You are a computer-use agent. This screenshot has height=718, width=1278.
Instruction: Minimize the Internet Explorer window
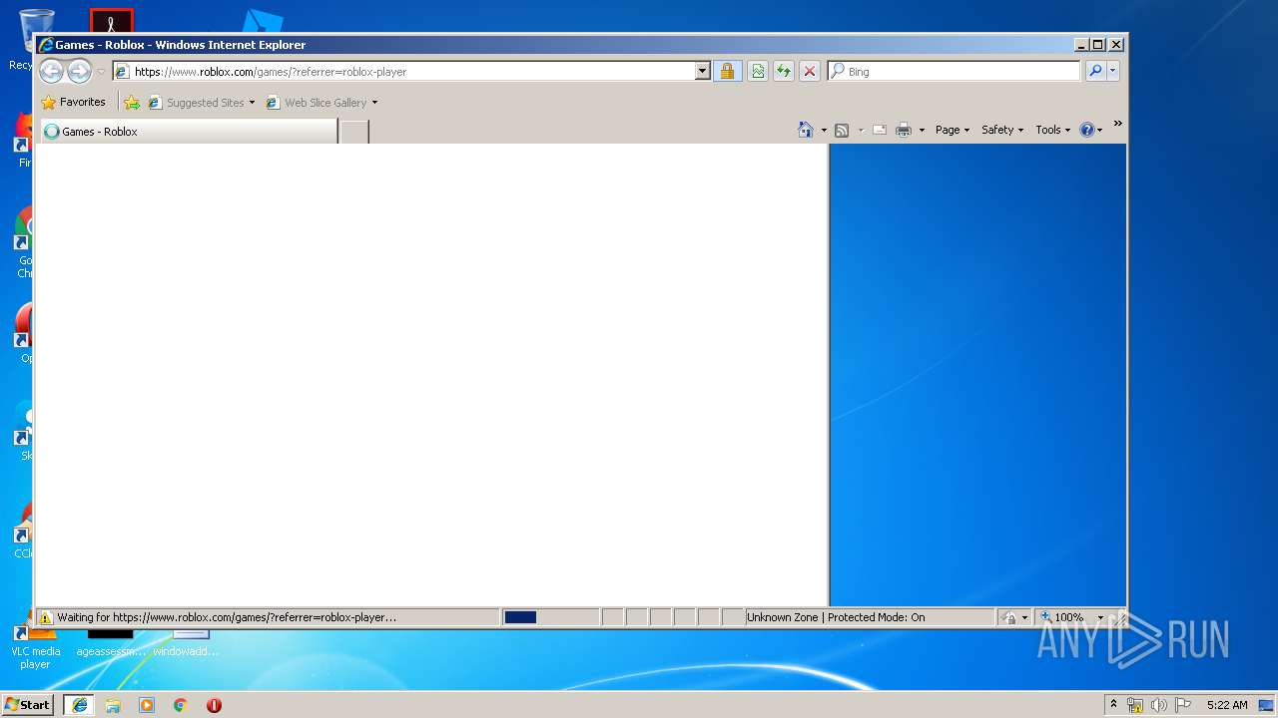coord(1081,44)
